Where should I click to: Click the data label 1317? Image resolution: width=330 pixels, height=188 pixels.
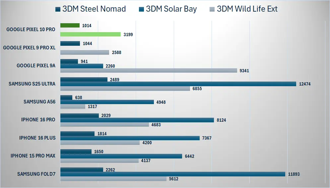click(x=93, y=107)
